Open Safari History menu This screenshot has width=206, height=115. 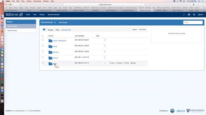click(29, 1)
